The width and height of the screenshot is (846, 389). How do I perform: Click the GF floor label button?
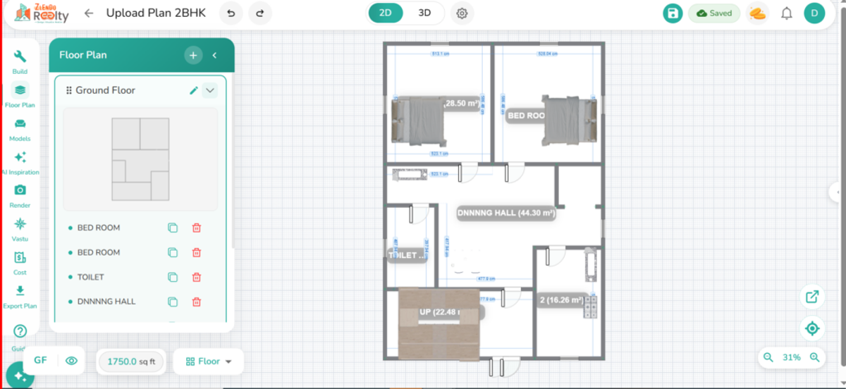40,361
